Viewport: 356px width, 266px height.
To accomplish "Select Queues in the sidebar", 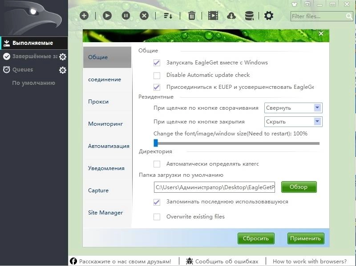I will pyautogui.click(x=23, y=70).
